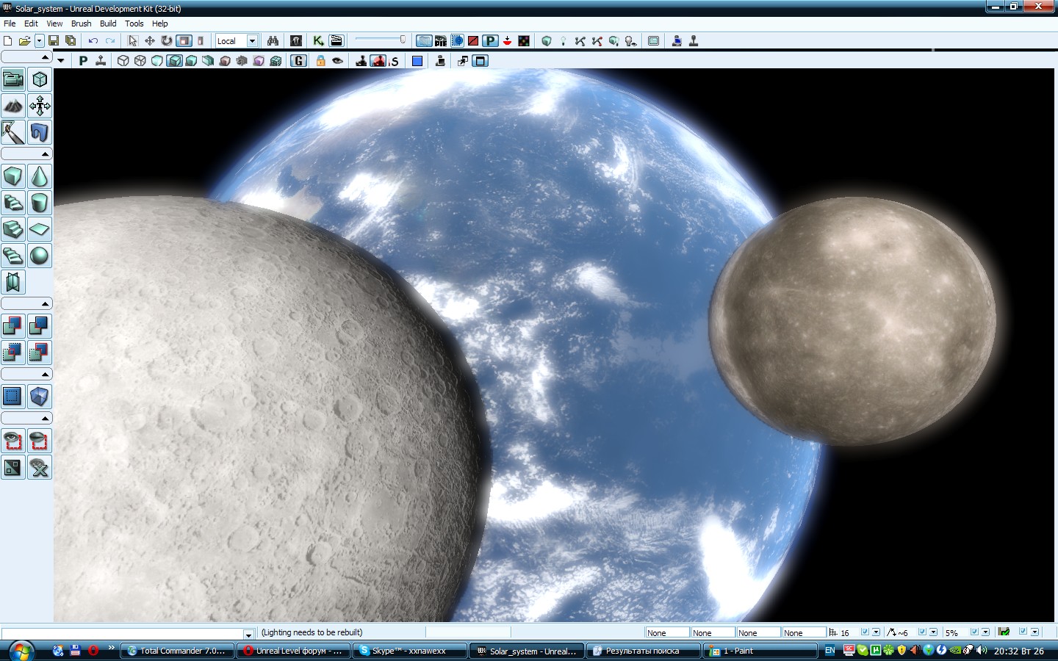Click the EN language indicator
This screenshot has height=661, width=1058.
(830, 651)
